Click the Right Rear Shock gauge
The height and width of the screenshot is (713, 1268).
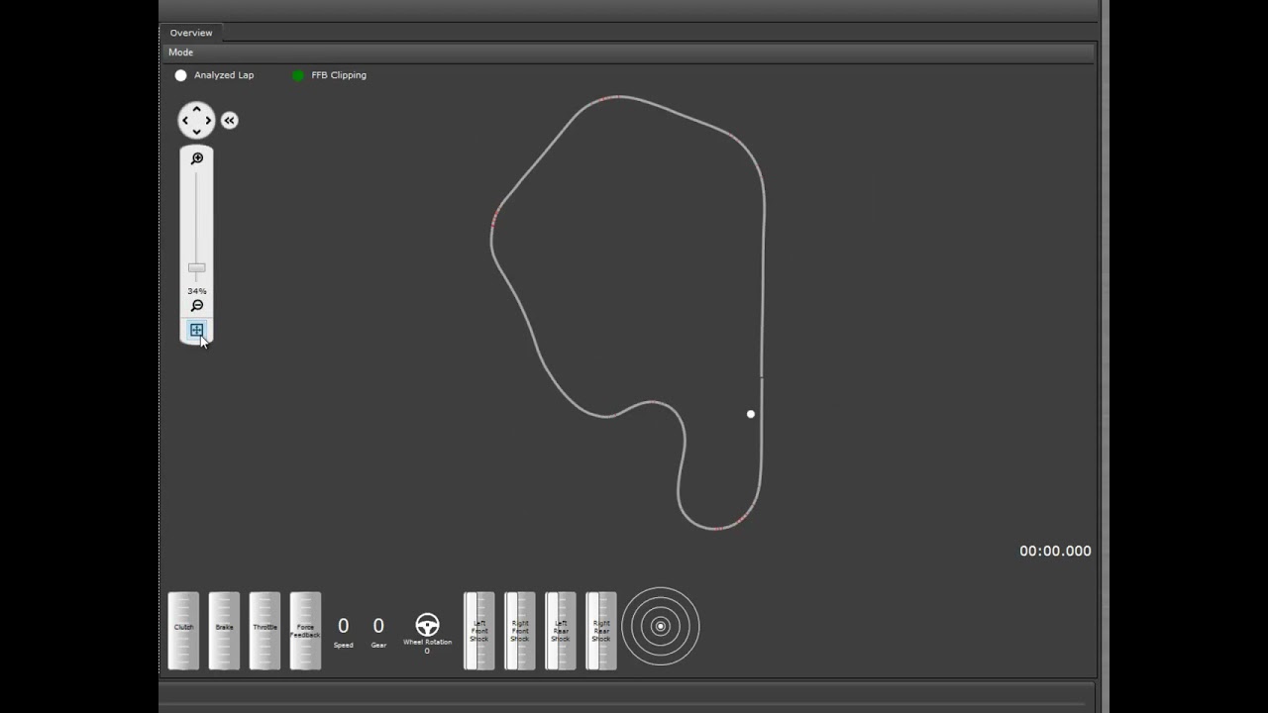pos(600,631)
